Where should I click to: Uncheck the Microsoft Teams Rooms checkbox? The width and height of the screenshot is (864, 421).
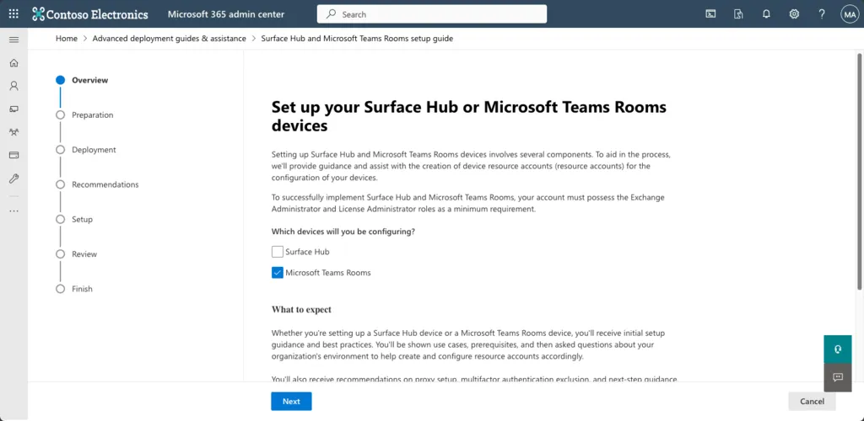coord(277,273)
